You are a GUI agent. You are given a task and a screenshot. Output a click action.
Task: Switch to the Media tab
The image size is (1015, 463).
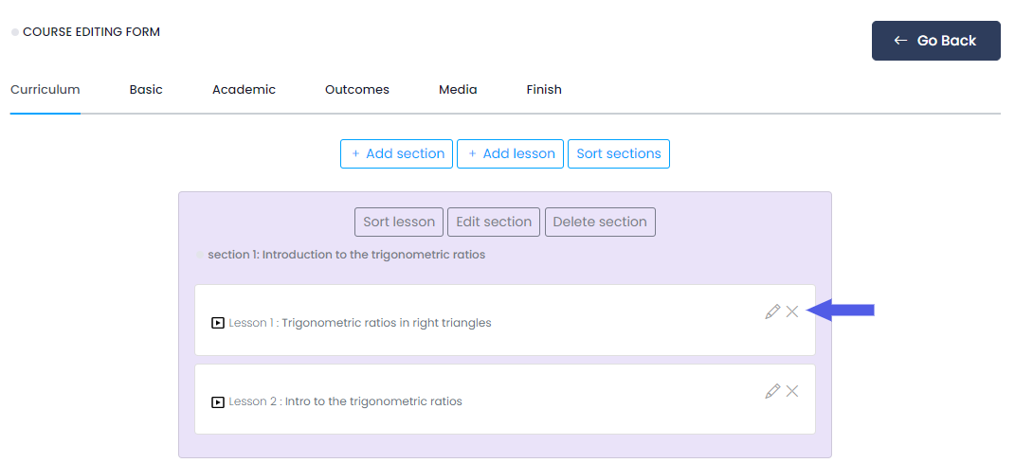(x=458, y=90)
